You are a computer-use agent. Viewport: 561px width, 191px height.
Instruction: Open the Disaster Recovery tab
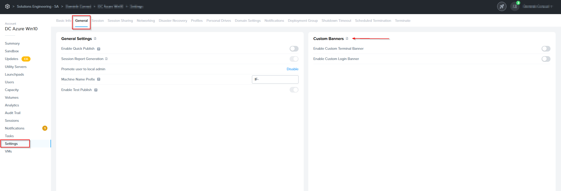(x=173, y=21)
